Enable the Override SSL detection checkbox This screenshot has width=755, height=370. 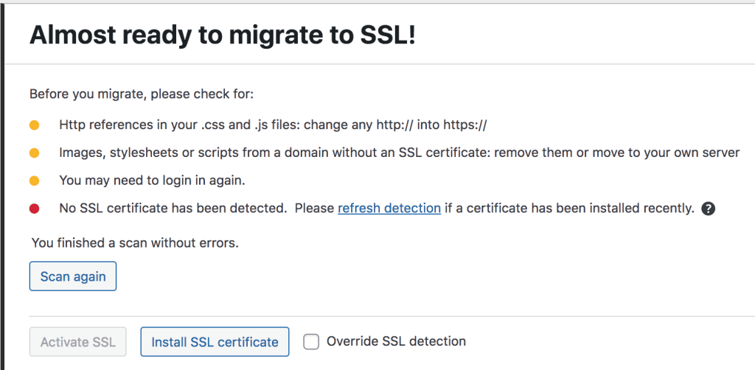tap(312, 342)
